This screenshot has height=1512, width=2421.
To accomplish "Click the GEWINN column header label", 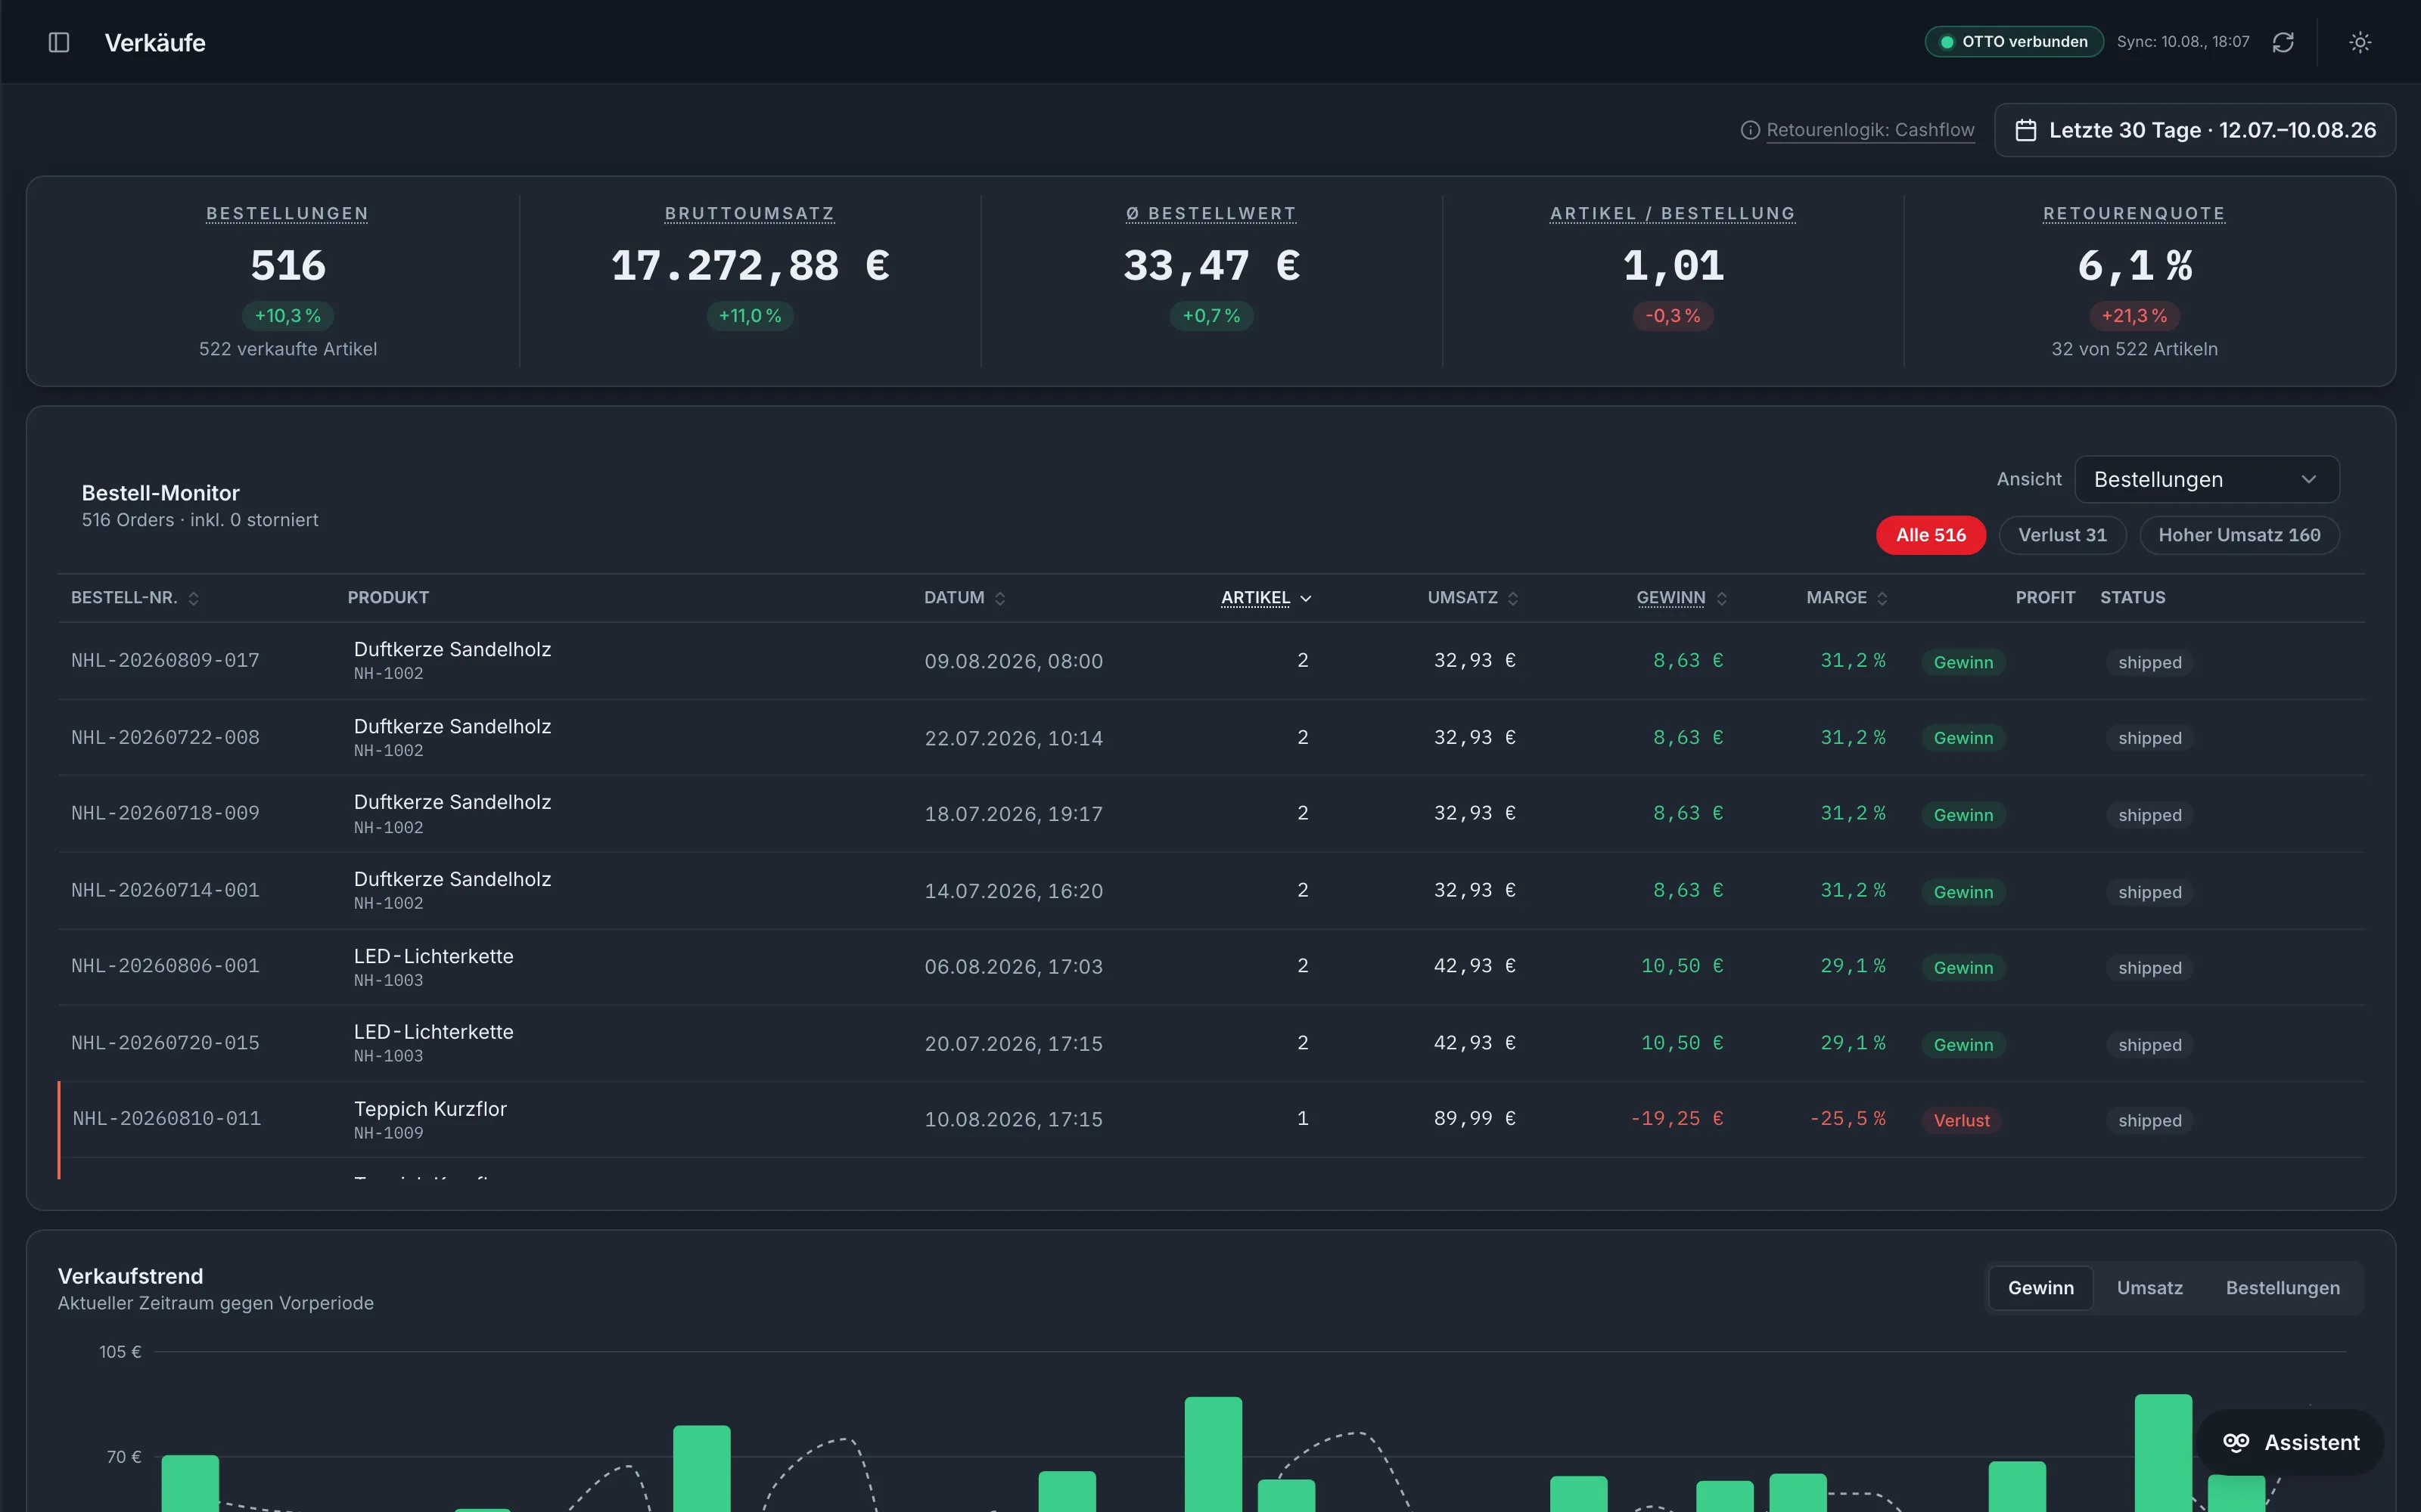I will point(1670,597).
